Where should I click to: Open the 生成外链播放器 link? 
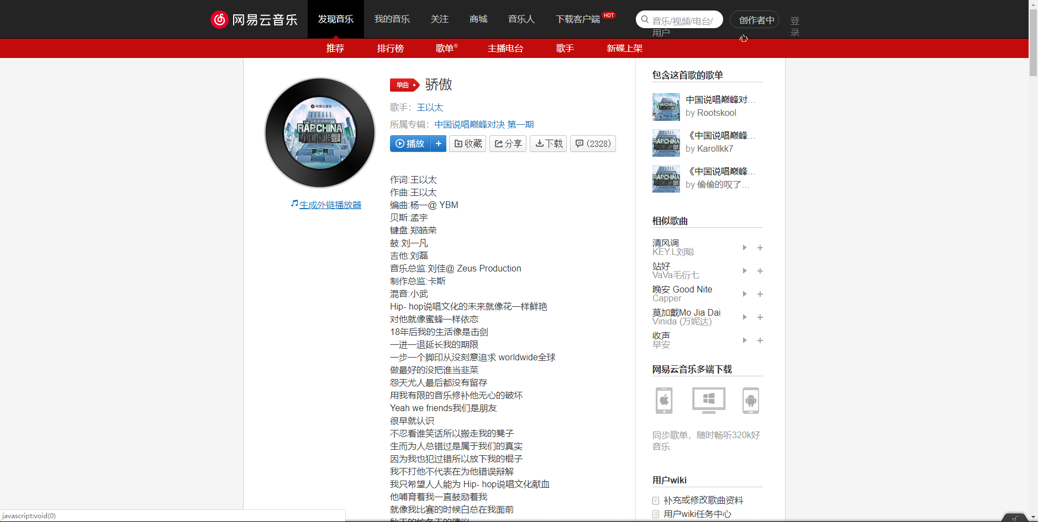point(330,204)
